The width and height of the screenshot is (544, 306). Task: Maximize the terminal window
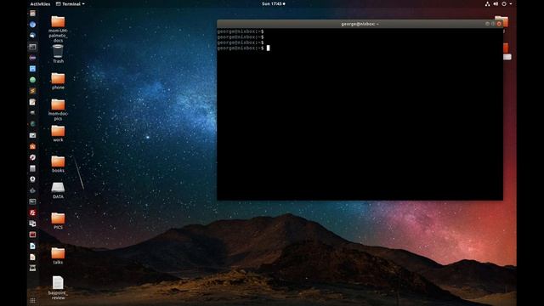(493, 24)
